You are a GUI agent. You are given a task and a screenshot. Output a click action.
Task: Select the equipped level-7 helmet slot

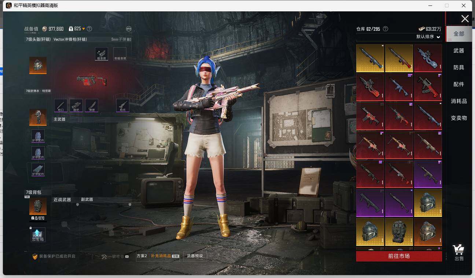point(38,65)
